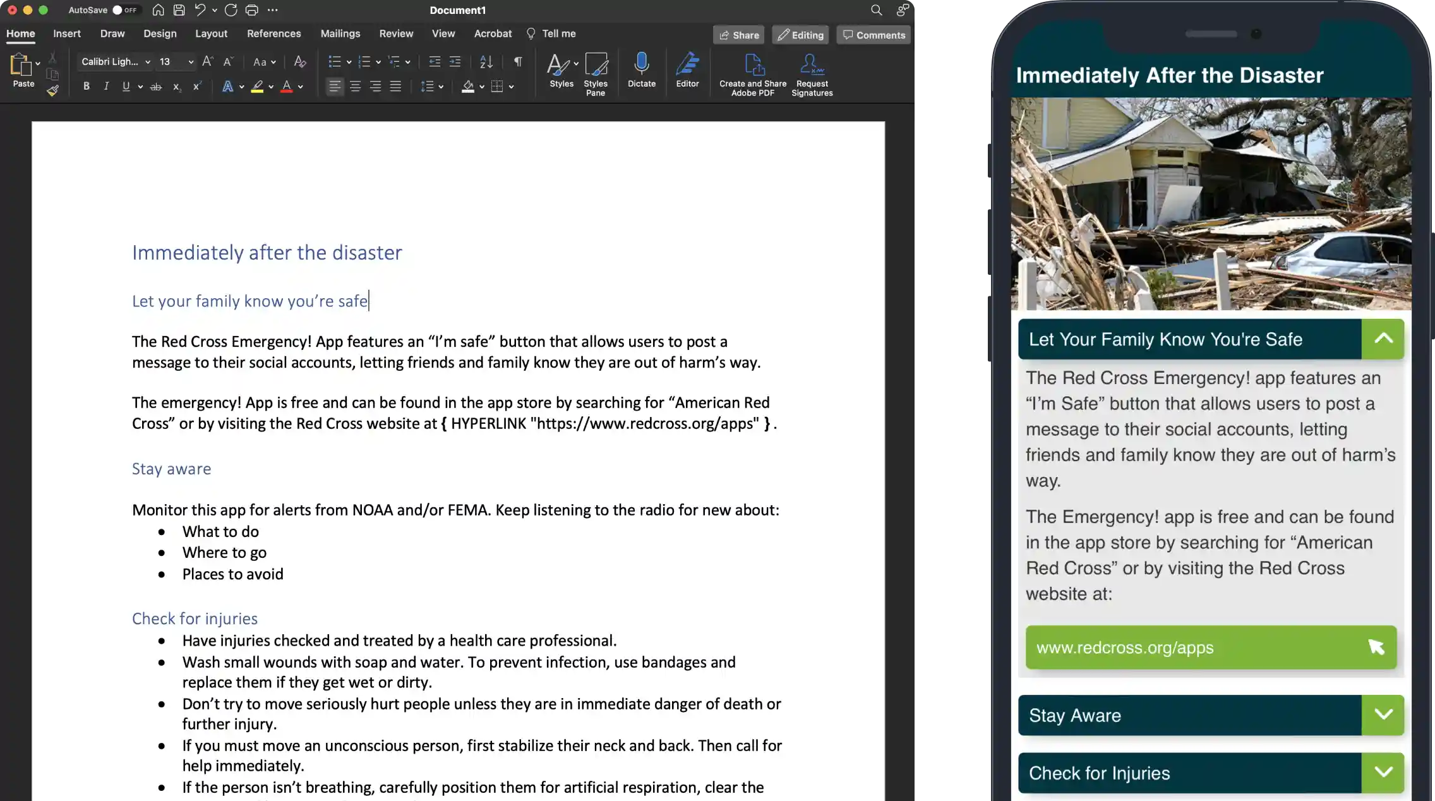This screenshot has width=1435, height=801.
Task: Switch to the References ribbon tab
Action: [274, 33]
